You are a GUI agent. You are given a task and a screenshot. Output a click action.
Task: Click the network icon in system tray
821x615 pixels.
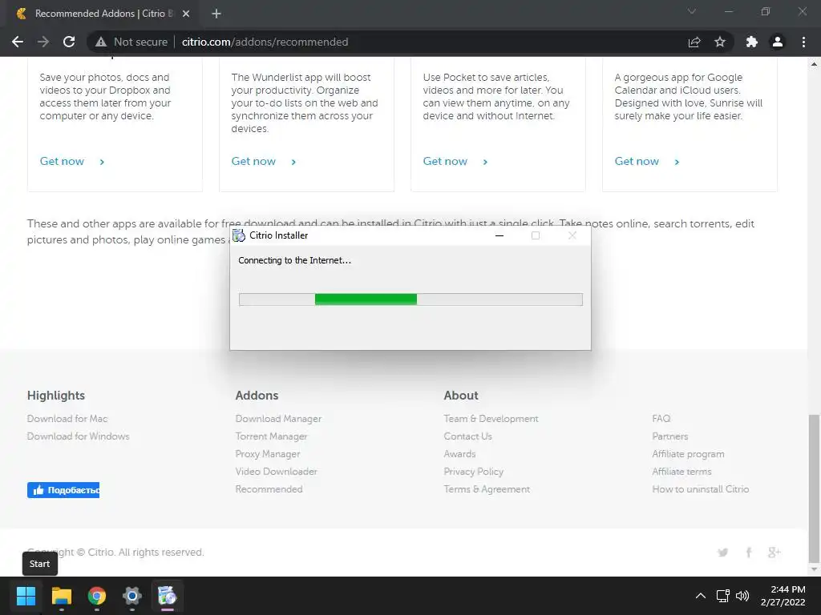point(723,596)
